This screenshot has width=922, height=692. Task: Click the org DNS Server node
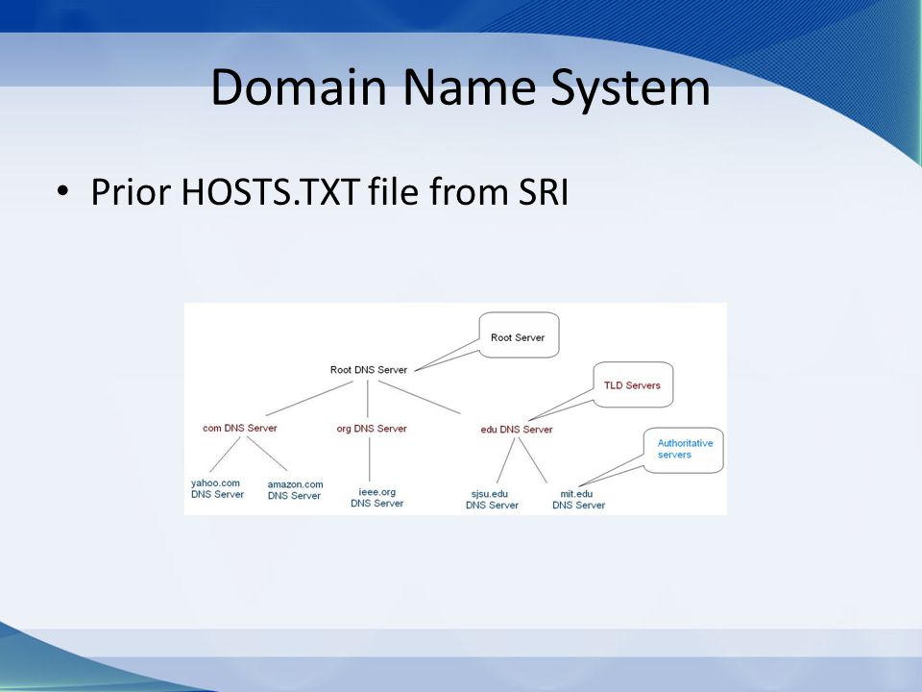coord(372,429)
